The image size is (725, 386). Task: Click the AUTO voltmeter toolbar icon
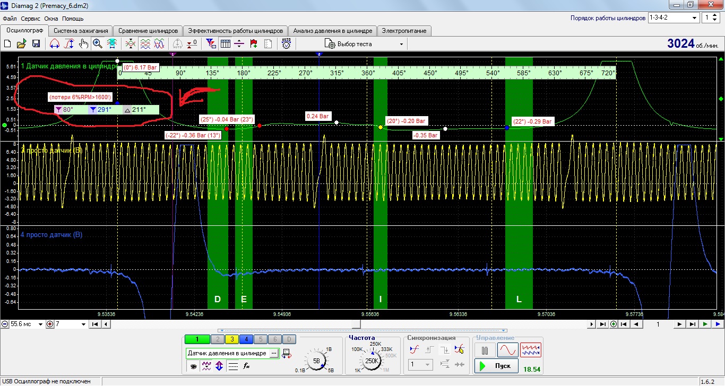coord(287,44)
